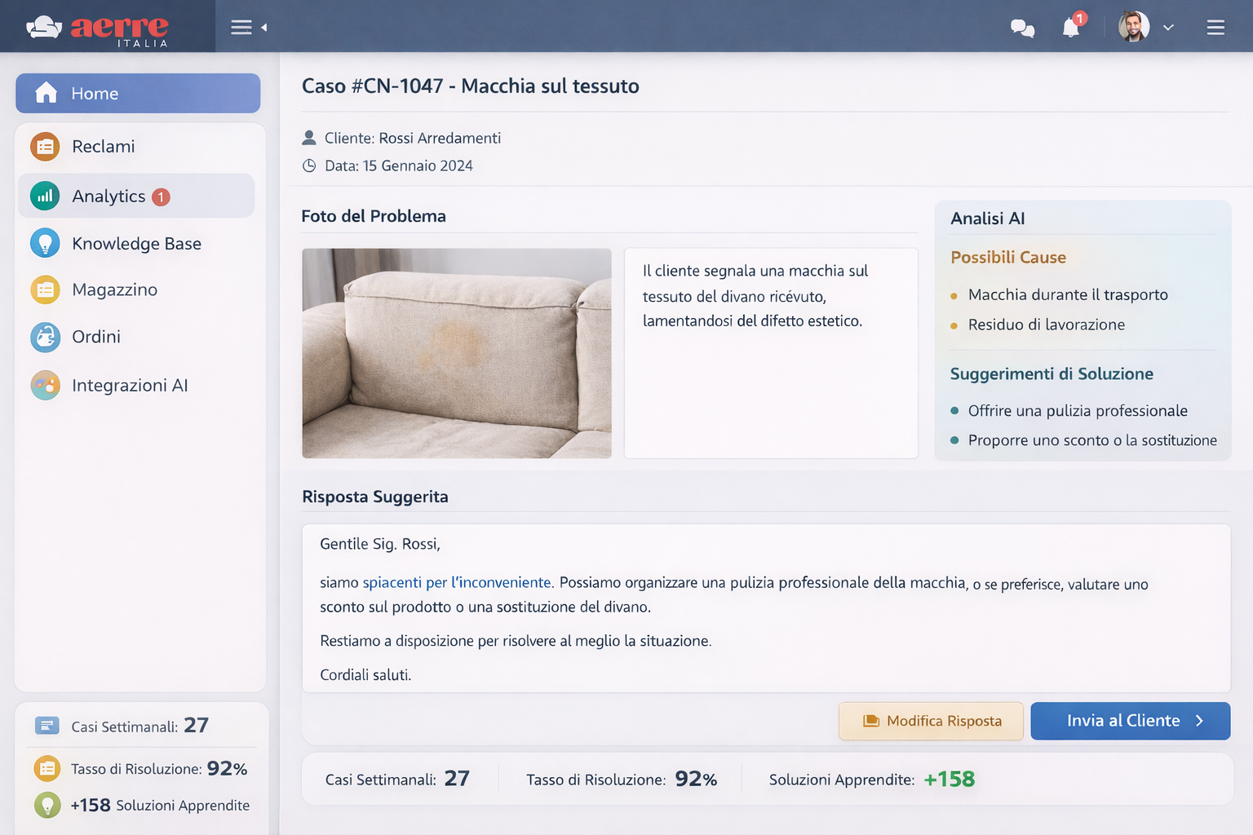Click the aerre Italia sofa logo
Screen dimensions: 1253x835
(45, 25)
